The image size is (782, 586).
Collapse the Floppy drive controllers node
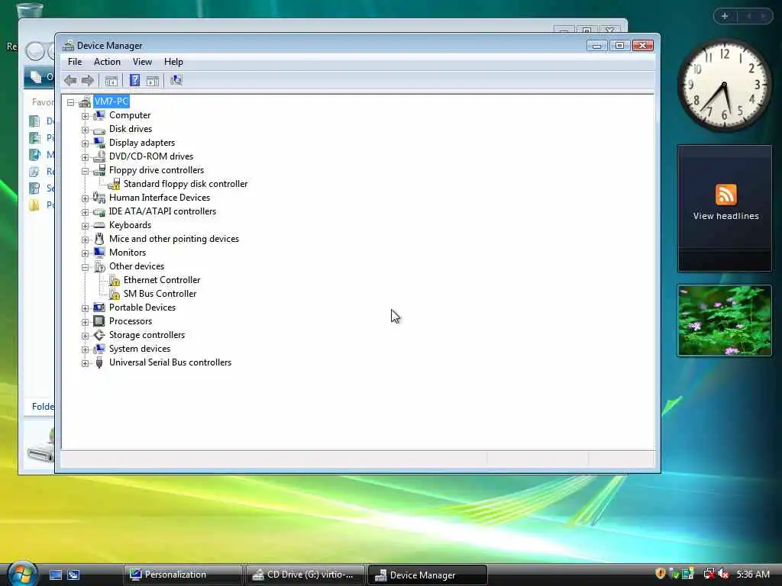[86, 171]
